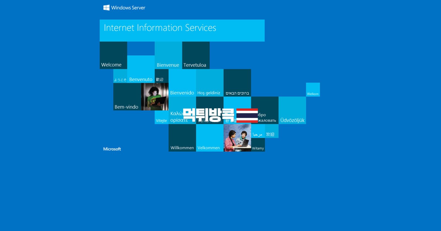
Task: Click the Microsoft logo at bottom left
Action: tap(112, 149)
